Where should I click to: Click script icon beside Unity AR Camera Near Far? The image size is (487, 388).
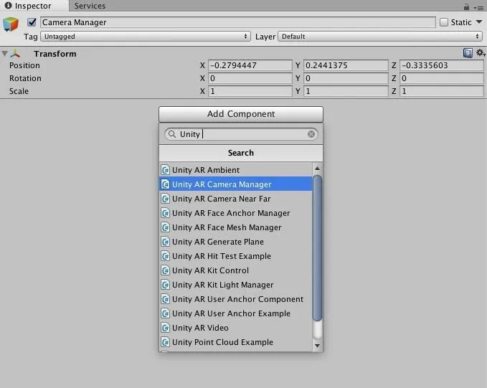(x=165, y=199)
